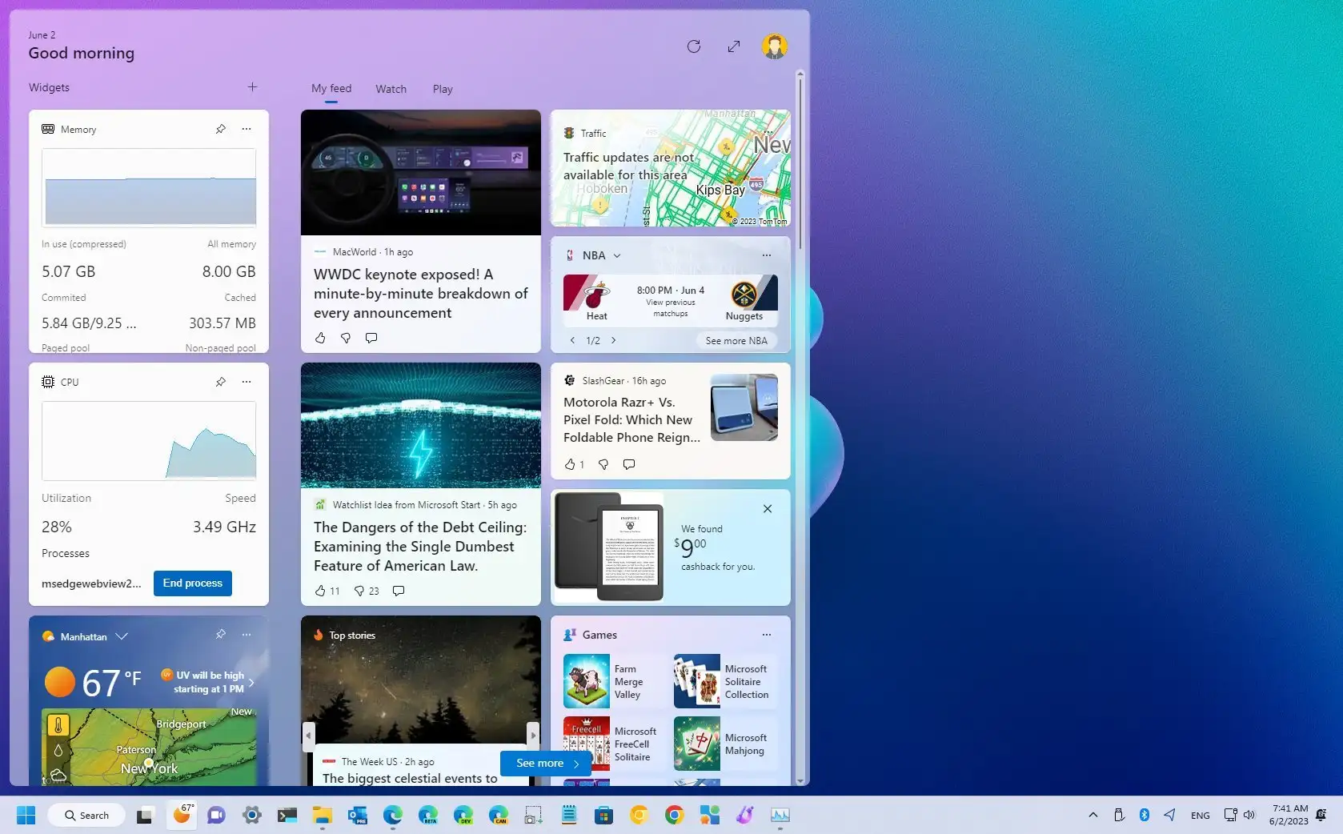Open comments on the Motorola Razr+ article
Screen dimensions: 1343x834
coord(629,464)
